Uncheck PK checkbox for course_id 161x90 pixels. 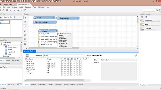[x=62, y=61]
